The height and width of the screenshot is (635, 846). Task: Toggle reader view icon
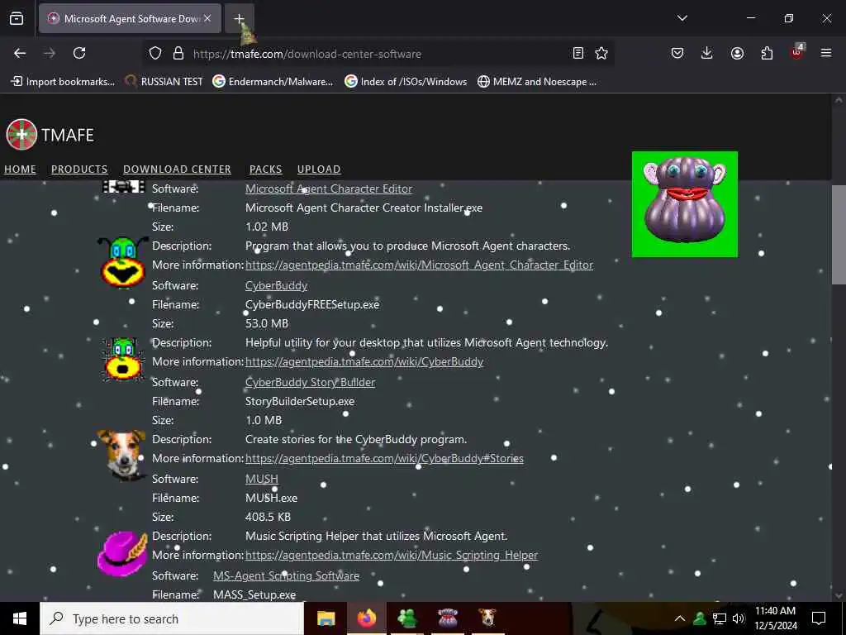[x=577, y=53]
